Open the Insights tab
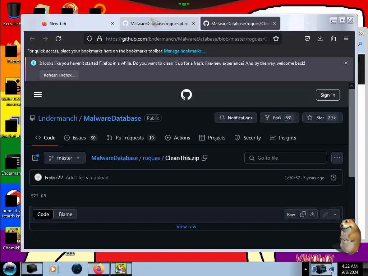This screenshot has height=276, width=368. point(283,138)
